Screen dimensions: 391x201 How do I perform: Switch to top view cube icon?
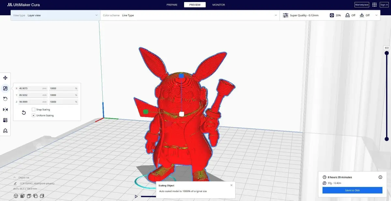29,196
